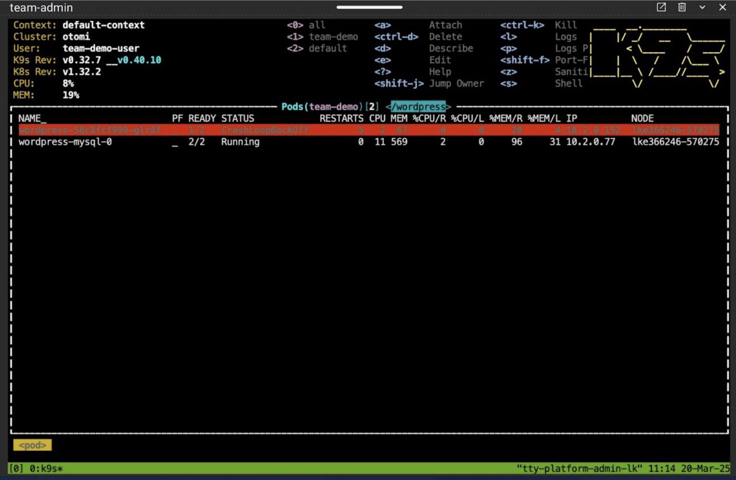
Task: Click the NODE column header
Action: pyautogui.click(x=642, y=119)
